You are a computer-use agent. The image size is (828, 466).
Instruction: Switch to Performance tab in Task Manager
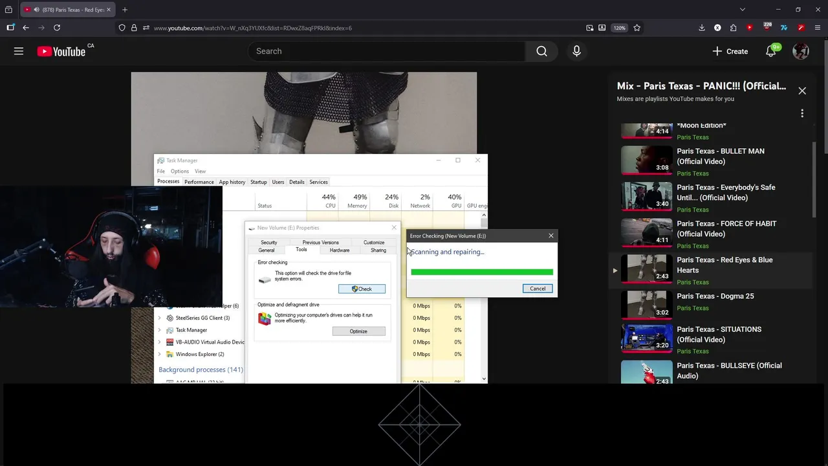[x=199, y=182]
